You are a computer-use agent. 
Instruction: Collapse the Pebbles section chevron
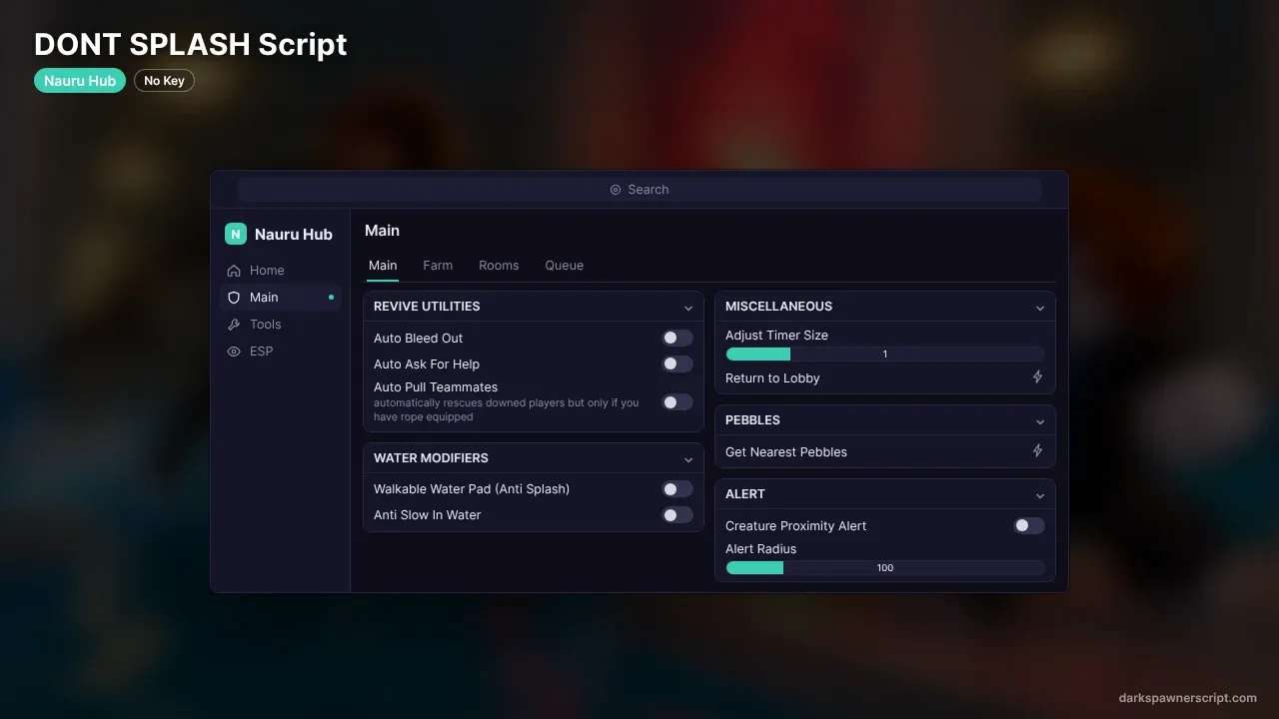[x=1040, y=421]
